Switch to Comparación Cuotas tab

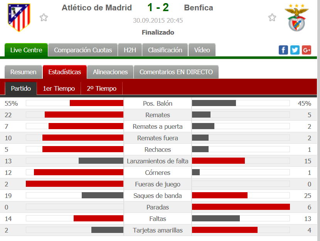[83, 50]
